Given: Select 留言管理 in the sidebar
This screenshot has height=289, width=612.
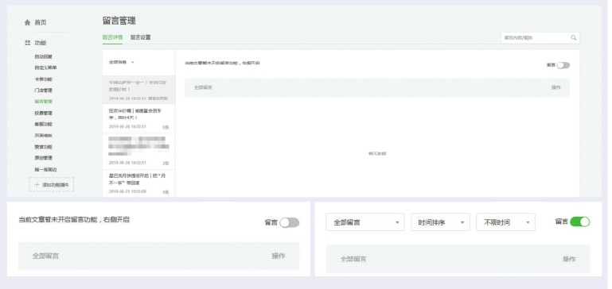Looking at the screenshot, I should (x=43, y=102).
